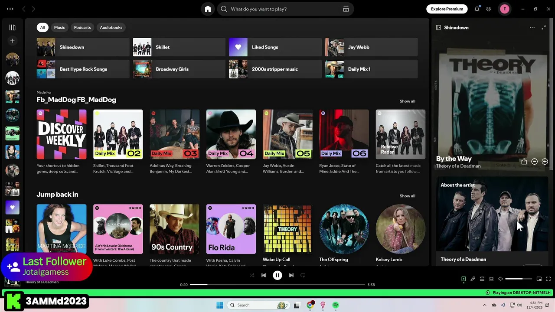
Task: Show hidden system tray icons
Action: (x=485, y=305)
